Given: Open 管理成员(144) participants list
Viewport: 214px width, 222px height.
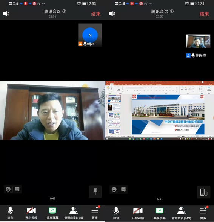Looking at the screenshot, I should pos(74,213).
